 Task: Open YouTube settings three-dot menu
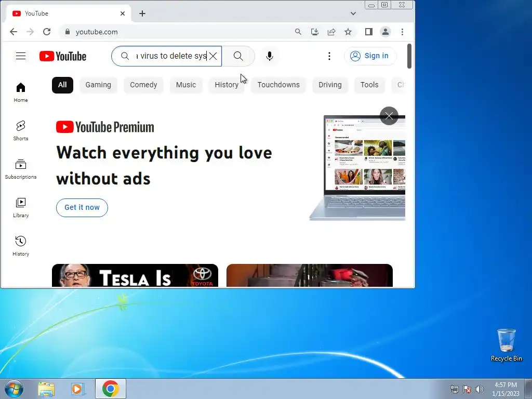point(329,56)
